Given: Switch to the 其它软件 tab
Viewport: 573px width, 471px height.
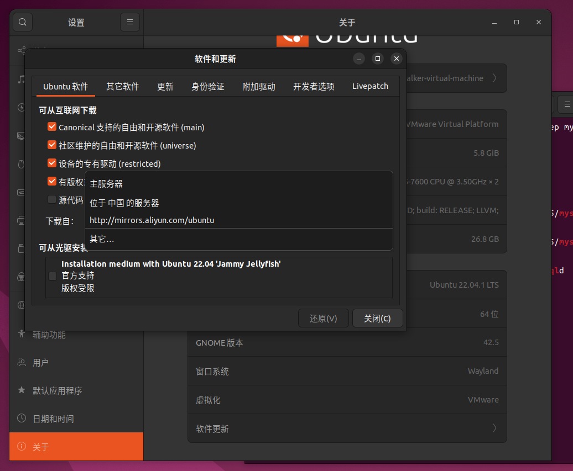Looking at the screenshot, I should click(122, 87).
